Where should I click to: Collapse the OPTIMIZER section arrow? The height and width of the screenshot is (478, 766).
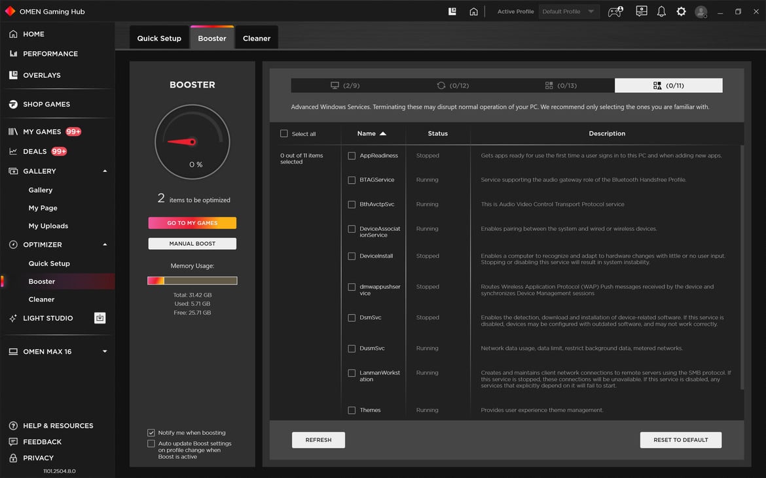(x=105, y=245)
